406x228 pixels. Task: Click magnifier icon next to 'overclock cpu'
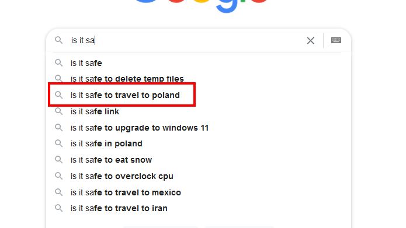pos(59,176)
